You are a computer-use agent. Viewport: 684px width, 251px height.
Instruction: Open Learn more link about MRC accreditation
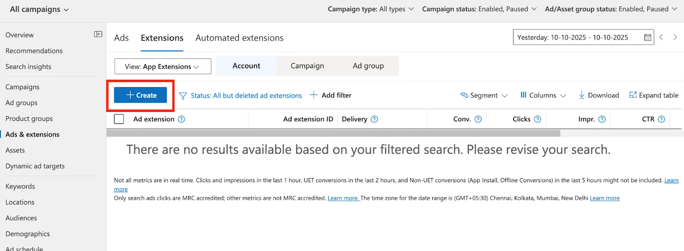(343, 198)
